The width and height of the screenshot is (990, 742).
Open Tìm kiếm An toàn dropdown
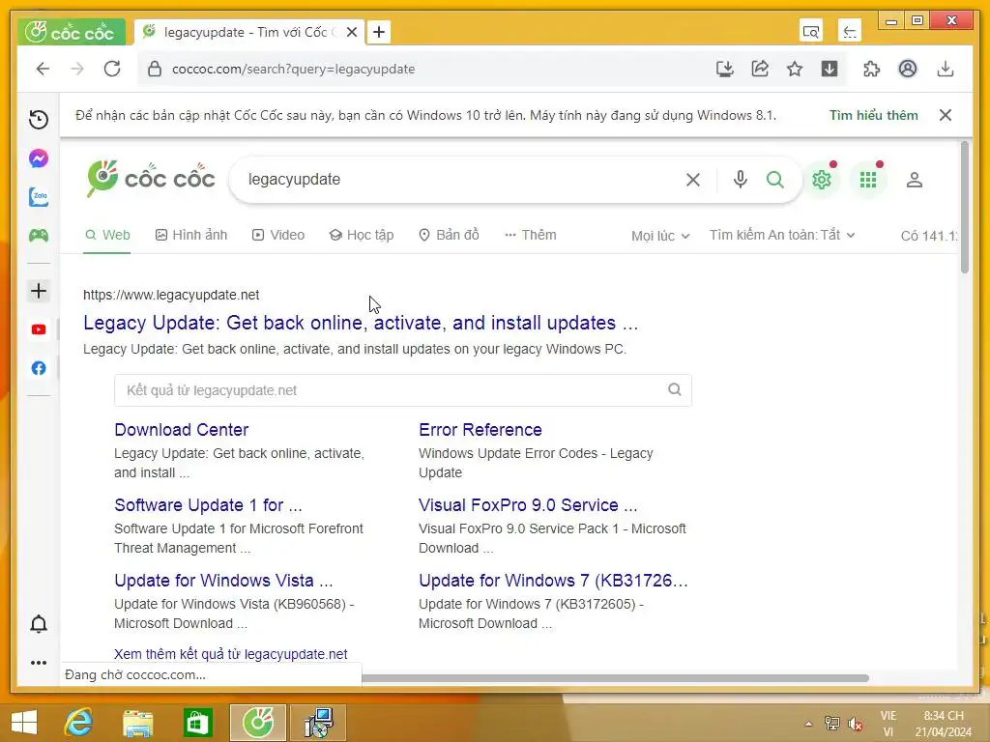(x=782, y=235)
